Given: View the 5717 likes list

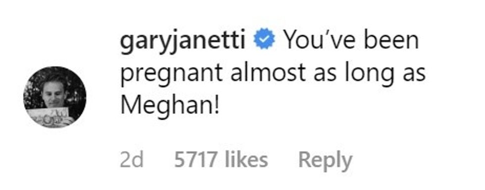Looking at the screenshot, I should pos(221,160).
